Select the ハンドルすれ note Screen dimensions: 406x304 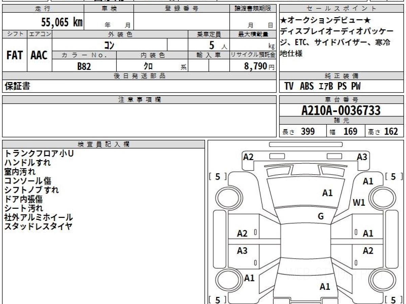pyautogui.click(x=27, y=163)
